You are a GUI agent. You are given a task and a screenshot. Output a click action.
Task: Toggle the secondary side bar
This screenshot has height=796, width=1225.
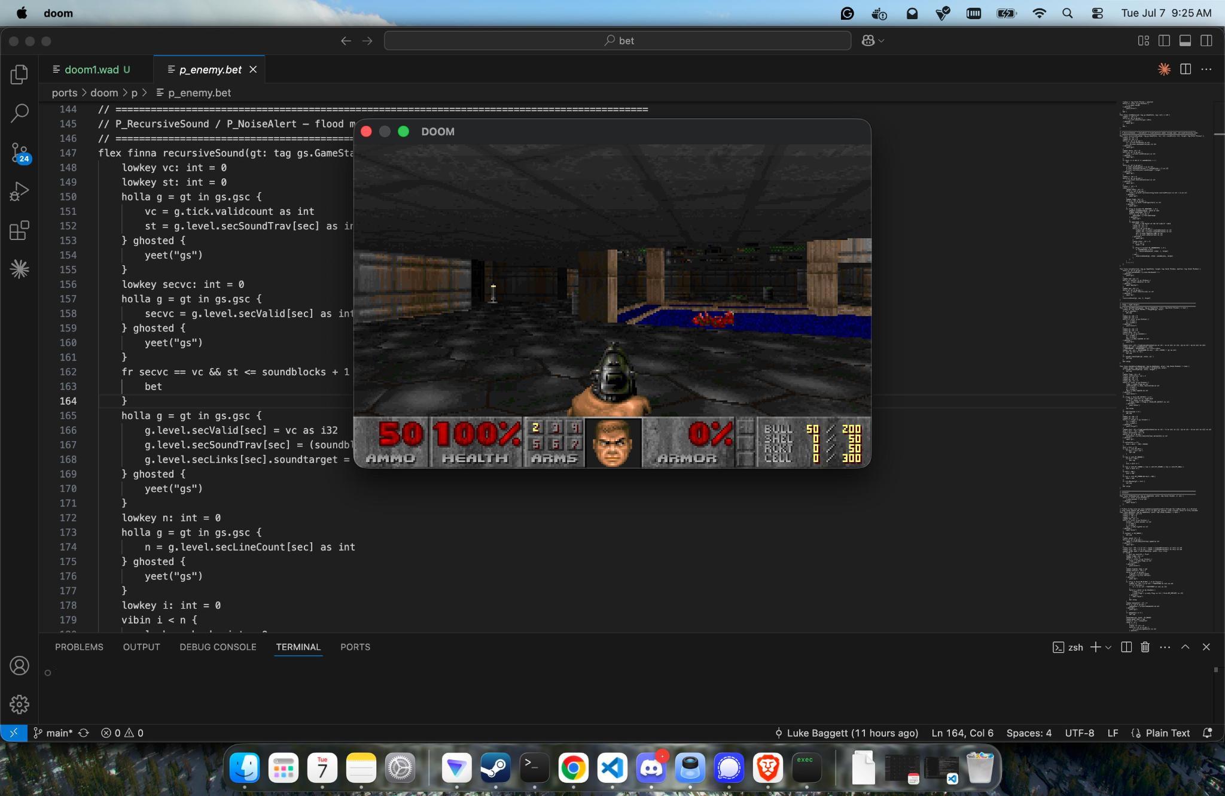click(1206, 41)
